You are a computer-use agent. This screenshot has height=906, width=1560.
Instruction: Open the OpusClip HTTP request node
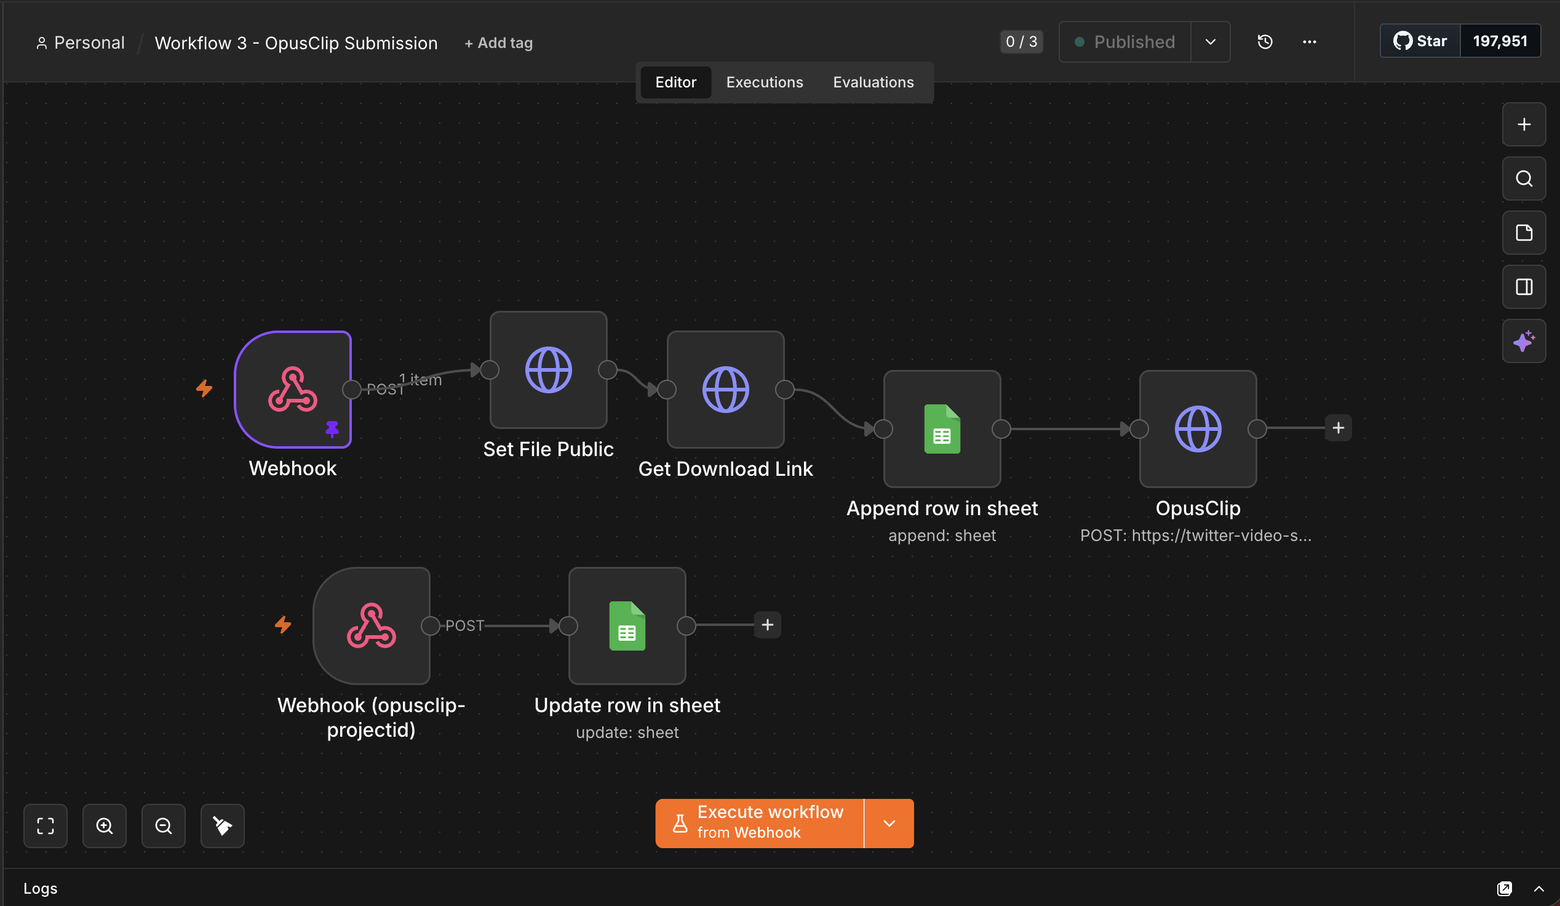pyautogui.click(x=1197, y=428)
